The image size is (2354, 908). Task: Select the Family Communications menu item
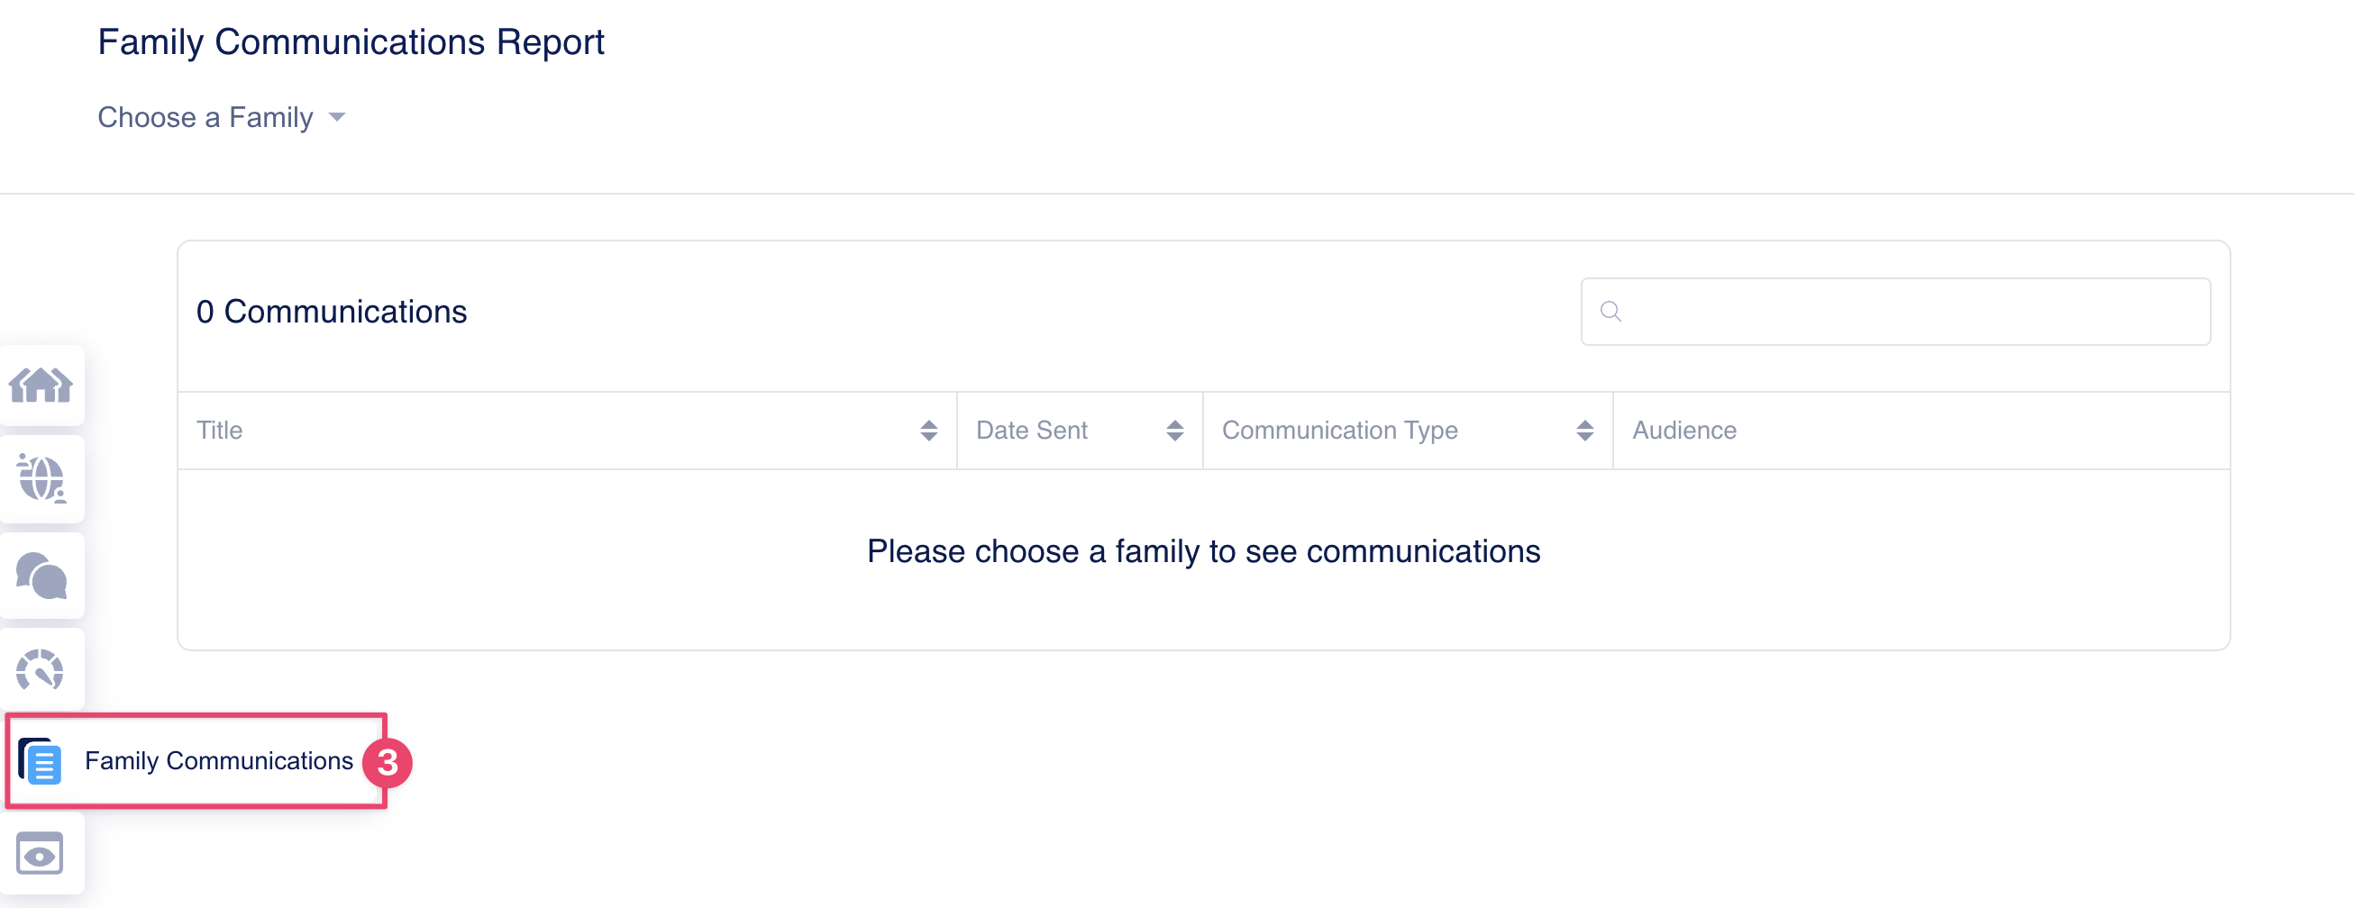click(196, 761)
